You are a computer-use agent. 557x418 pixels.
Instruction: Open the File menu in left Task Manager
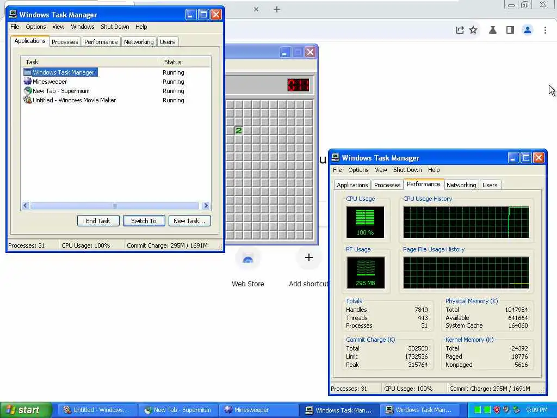click(15, 27)
